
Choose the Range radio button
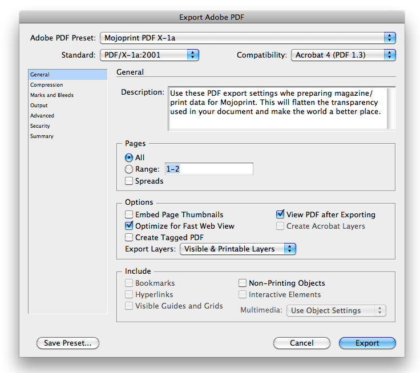point(129,169)
